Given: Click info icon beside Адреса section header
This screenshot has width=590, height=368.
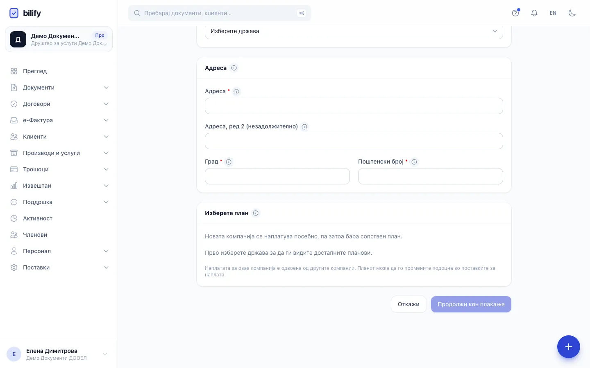Looking at the screenshot, I should click(x=234, y=68).
